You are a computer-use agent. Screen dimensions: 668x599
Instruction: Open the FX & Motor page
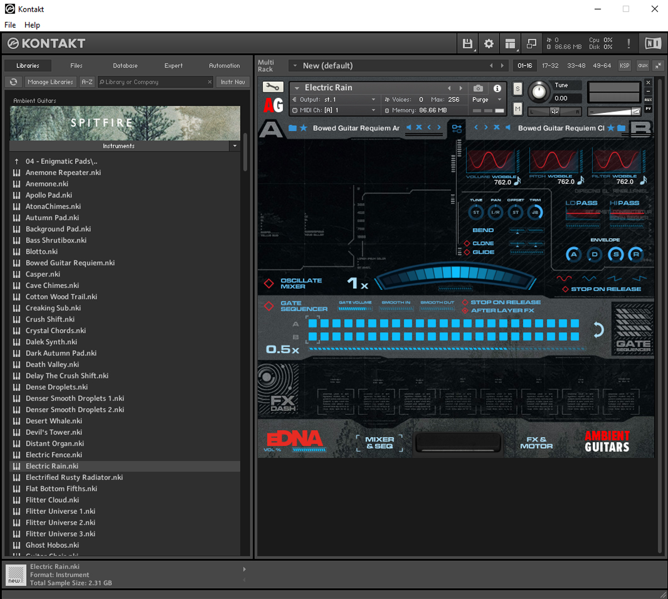[x=537, y=443]
